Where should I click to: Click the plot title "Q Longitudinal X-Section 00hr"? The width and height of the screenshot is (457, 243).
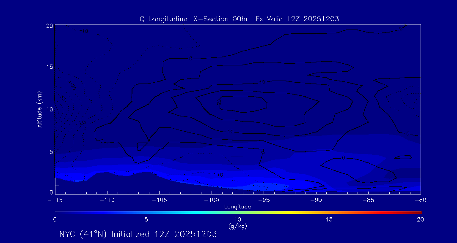(x=194, y=19)
